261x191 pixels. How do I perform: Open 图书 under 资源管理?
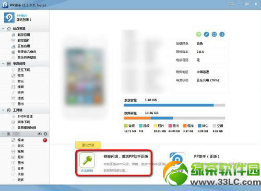(x=20, y=104)
